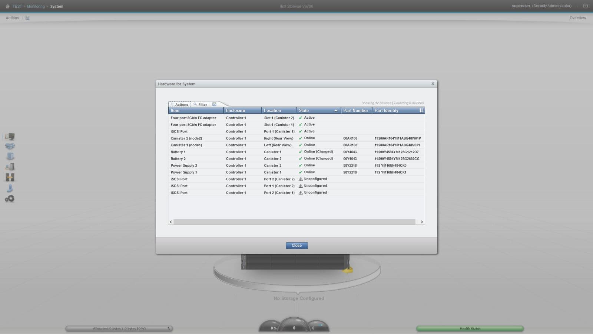Click the Access user icon in the sidebar
The height and width of the screenshot is (334, 593).
pyautogui.click(x=10, y=188)
